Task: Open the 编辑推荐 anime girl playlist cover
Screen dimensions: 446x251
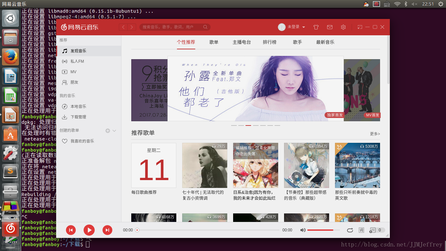Action: point(256,165)
